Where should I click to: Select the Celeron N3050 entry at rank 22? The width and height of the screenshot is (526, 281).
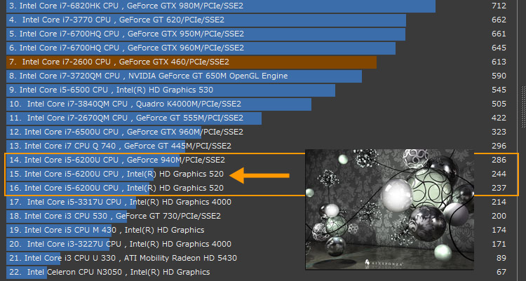[x=112, y=272]
